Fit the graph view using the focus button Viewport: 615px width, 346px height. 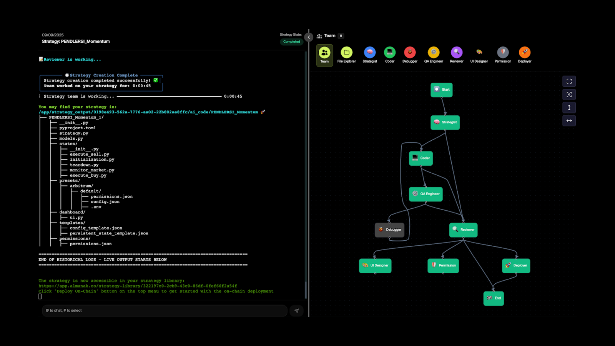569,95
